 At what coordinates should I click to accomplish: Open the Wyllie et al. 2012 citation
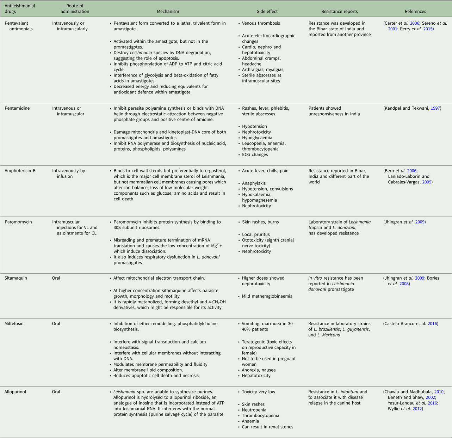click(418, 409)
